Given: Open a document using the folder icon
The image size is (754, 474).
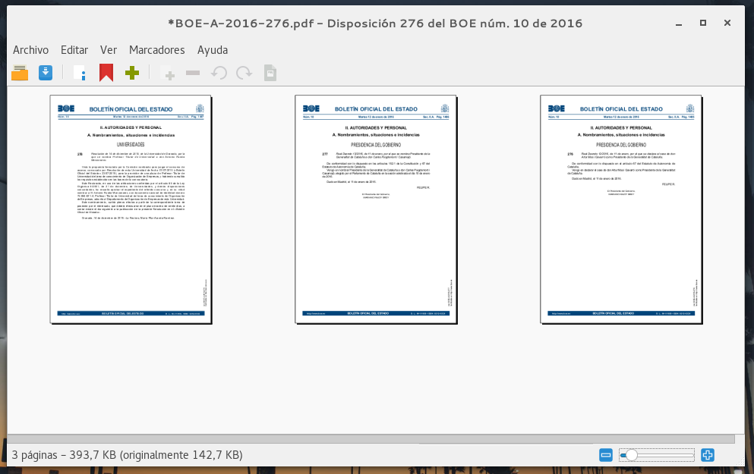Looking at the screenshot, I should pos(18,73).
